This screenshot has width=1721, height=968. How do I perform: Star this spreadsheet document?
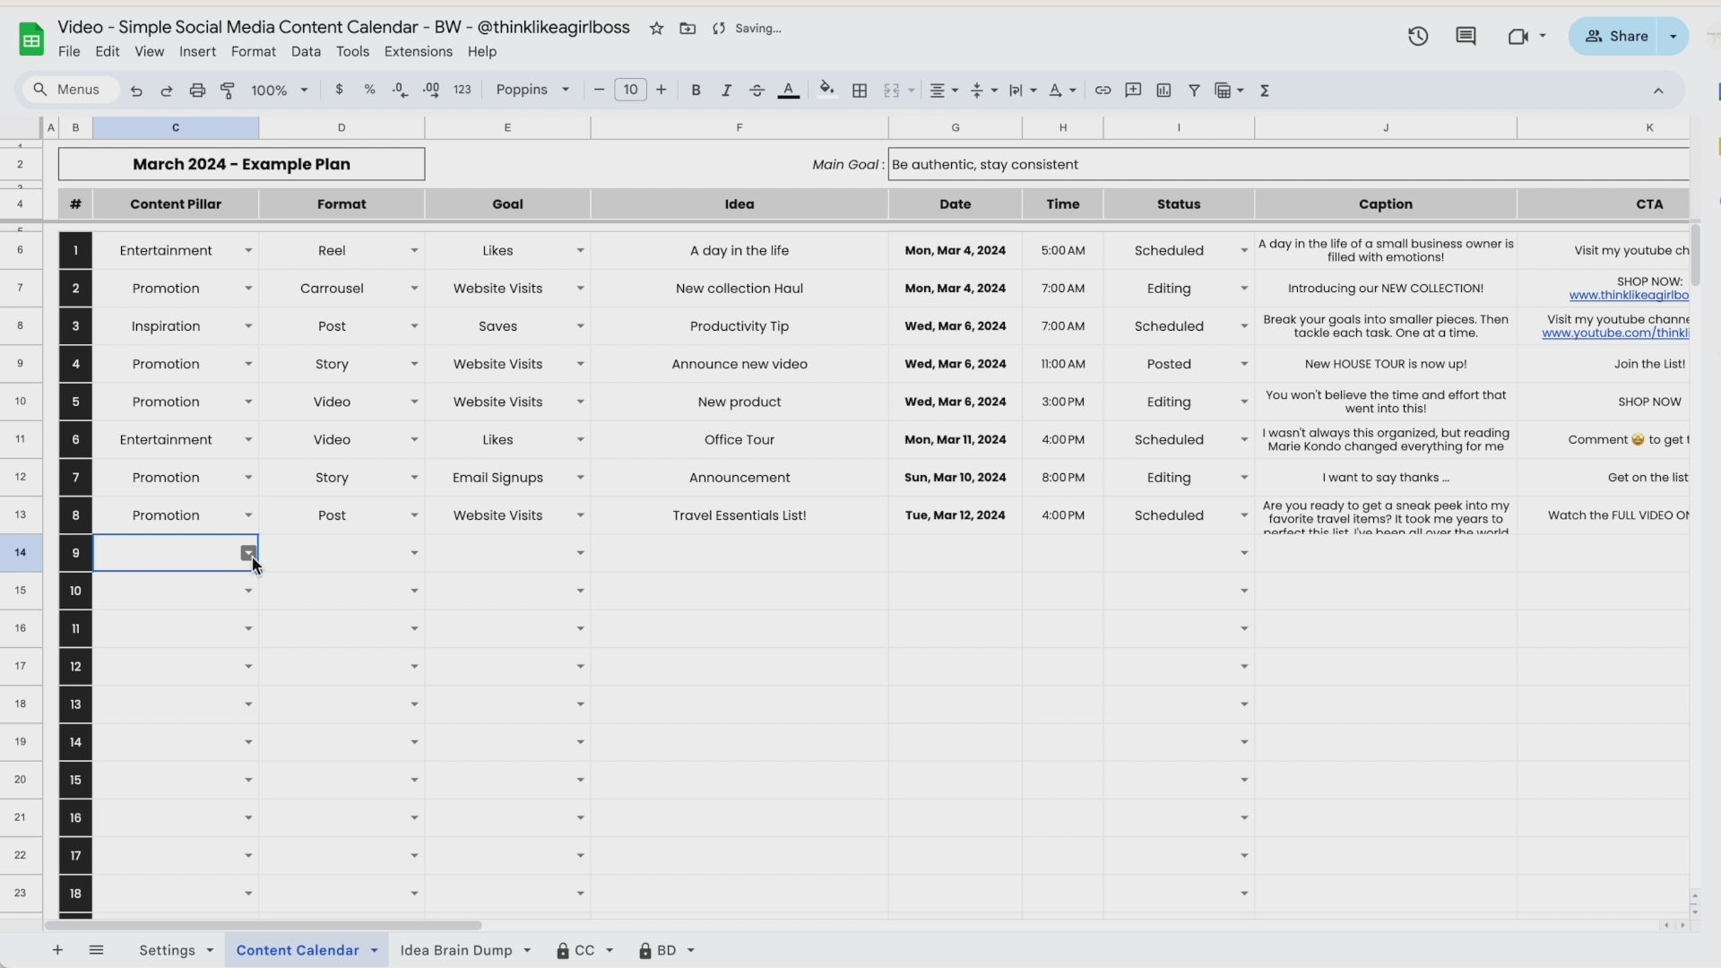656,29
